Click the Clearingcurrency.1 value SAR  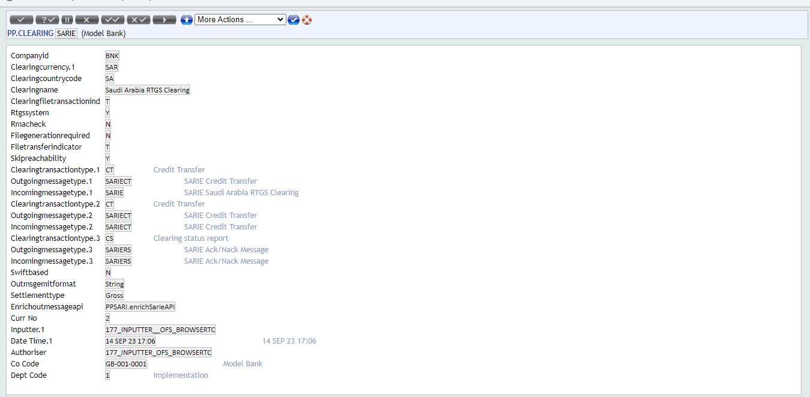112,67
